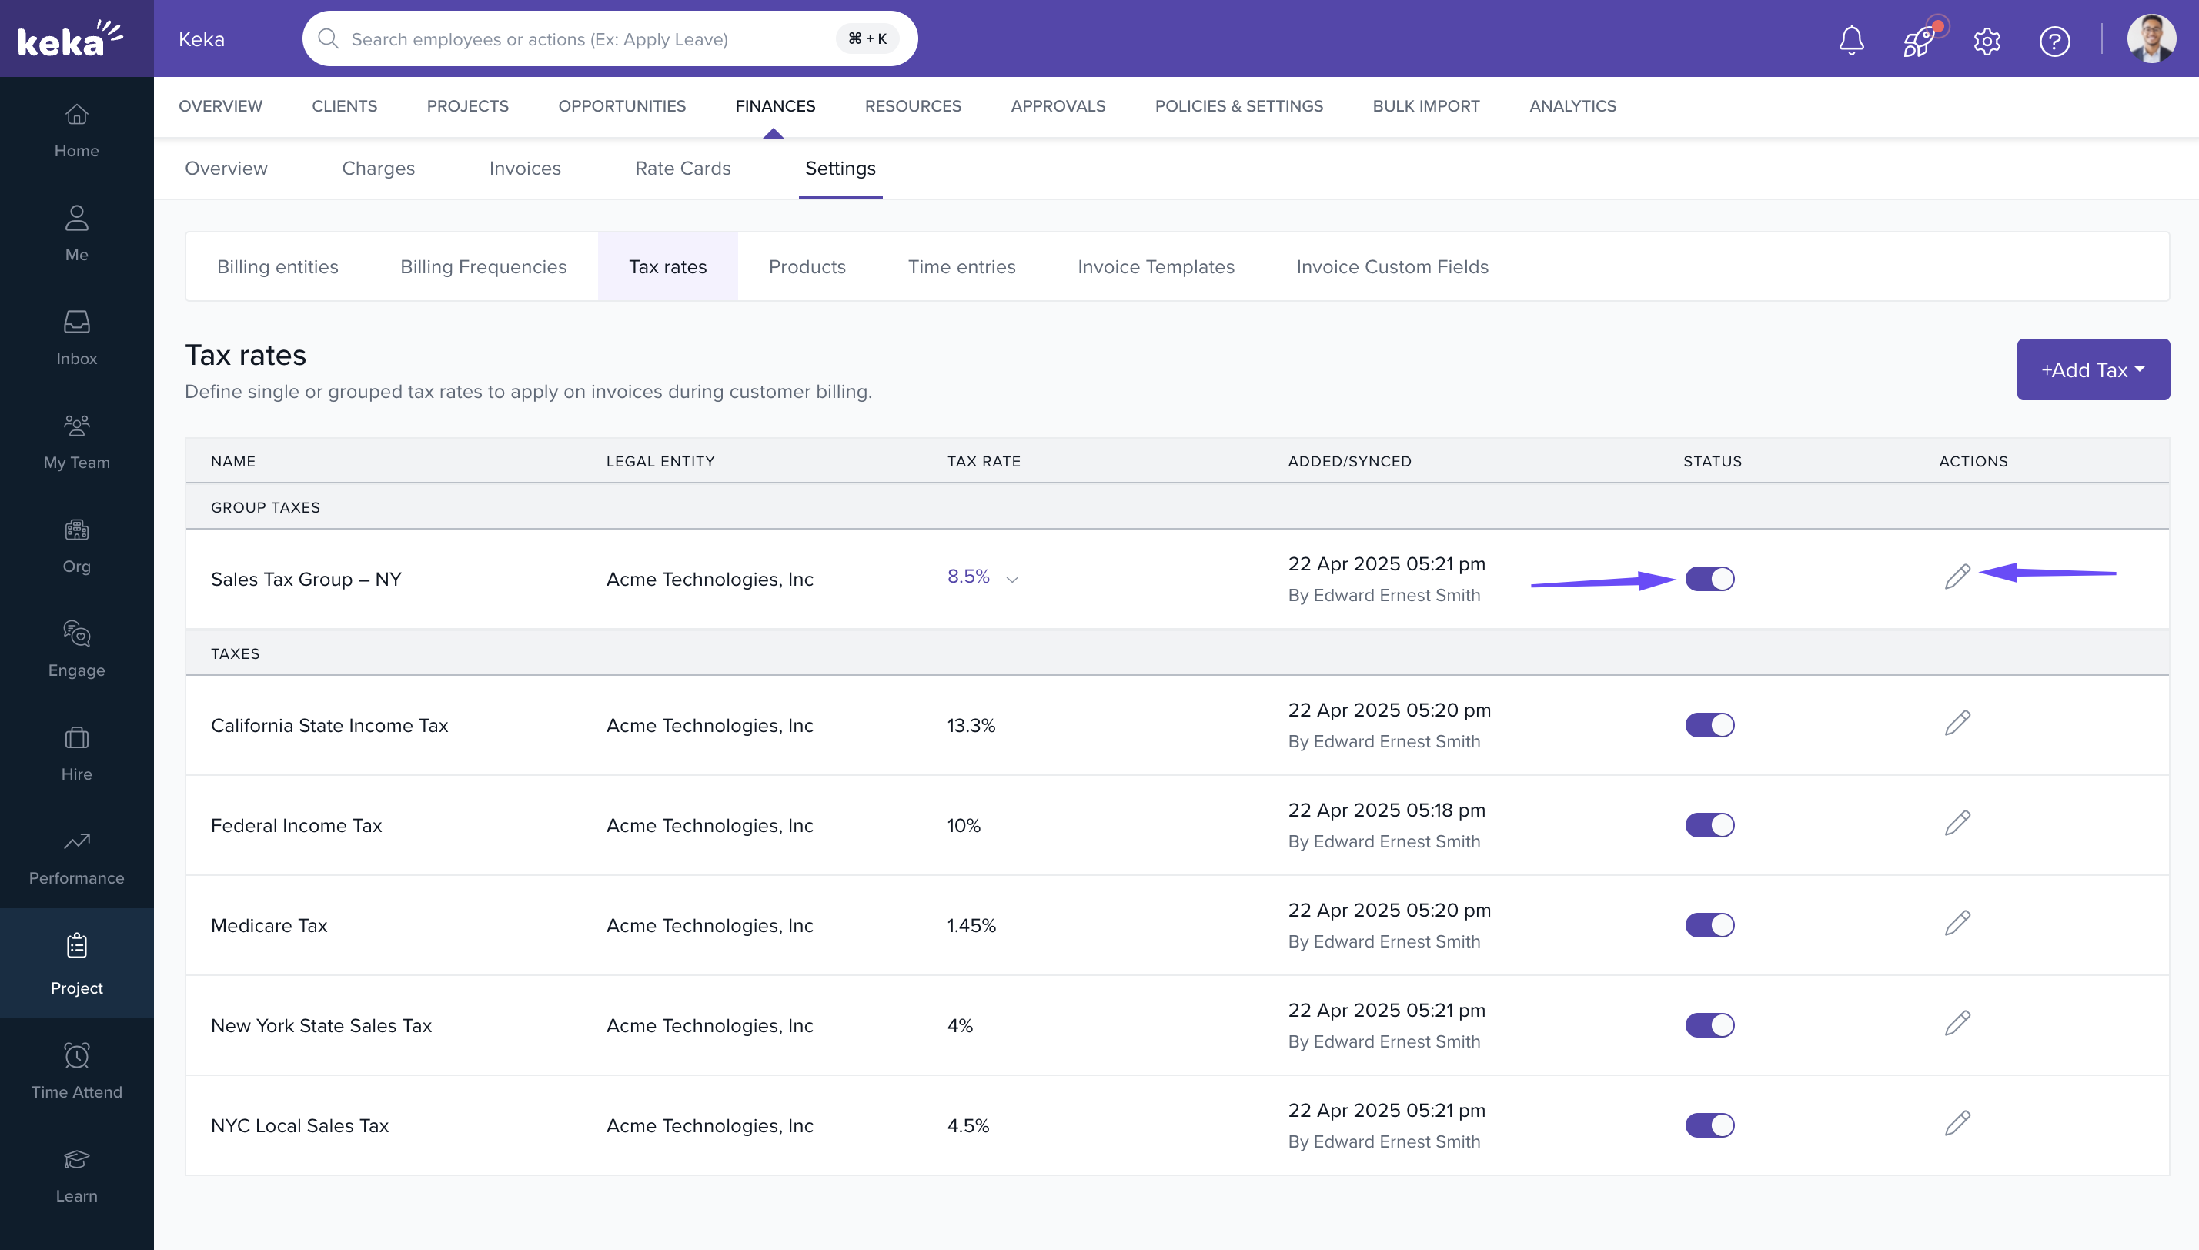Open the user profile avatar menu
2199x1250 pixels.
click(2151, 39)
